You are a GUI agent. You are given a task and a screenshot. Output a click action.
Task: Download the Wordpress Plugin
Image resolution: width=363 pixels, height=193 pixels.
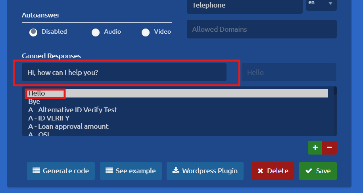point(205,171)
